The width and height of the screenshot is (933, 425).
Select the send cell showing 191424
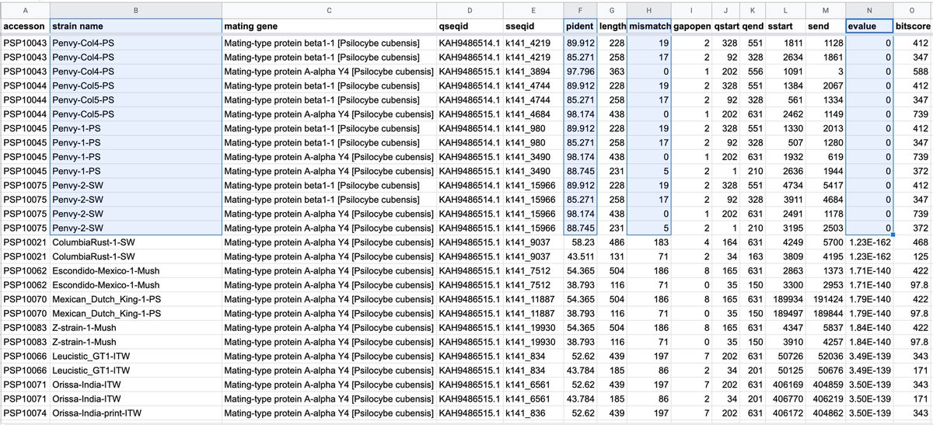tap(826, 299)
